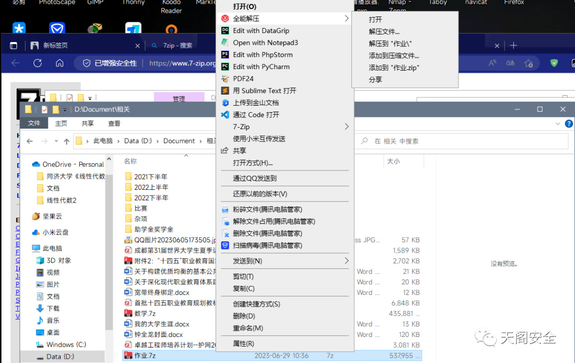Click the Notepad3 feather icon

pos(225,43)
